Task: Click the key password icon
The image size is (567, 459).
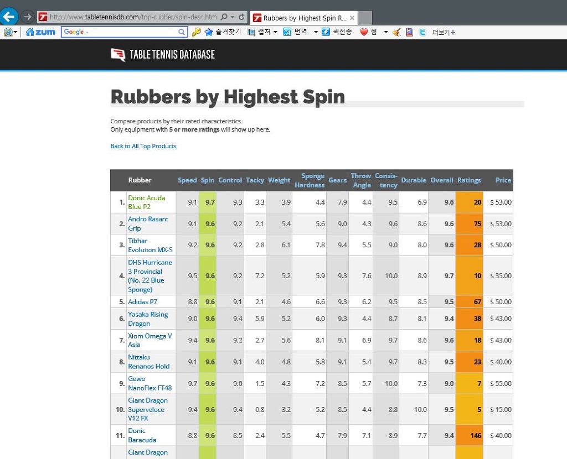Action: (197, 32)
